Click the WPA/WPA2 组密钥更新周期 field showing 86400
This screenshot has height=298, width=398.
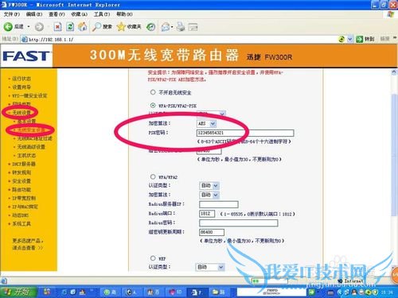(x=212, y=232)
